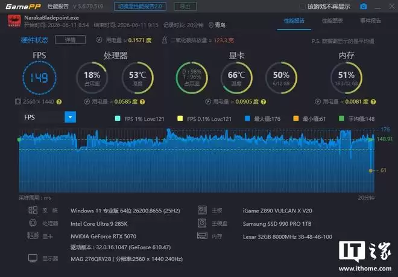Click the 切换至性能报告2.0 button
The height and width of the screenshot is (277, 398).
(x=140, y=7)
